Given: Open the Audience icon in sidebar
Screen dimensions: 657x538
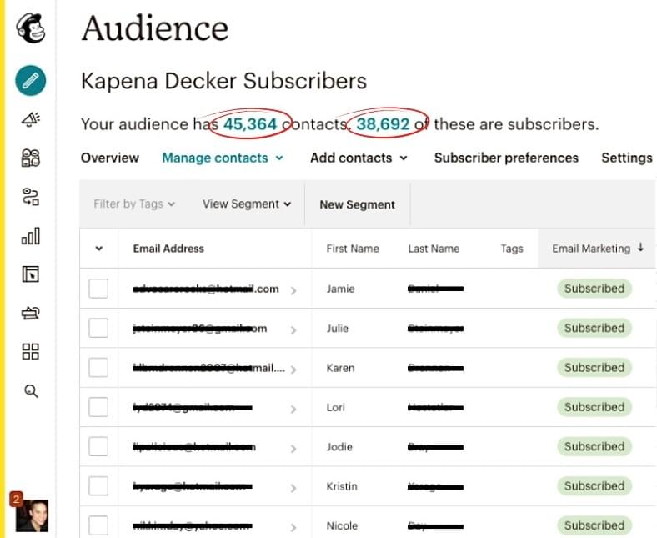Looking at the screenshot, I should (x=31, y=158).
